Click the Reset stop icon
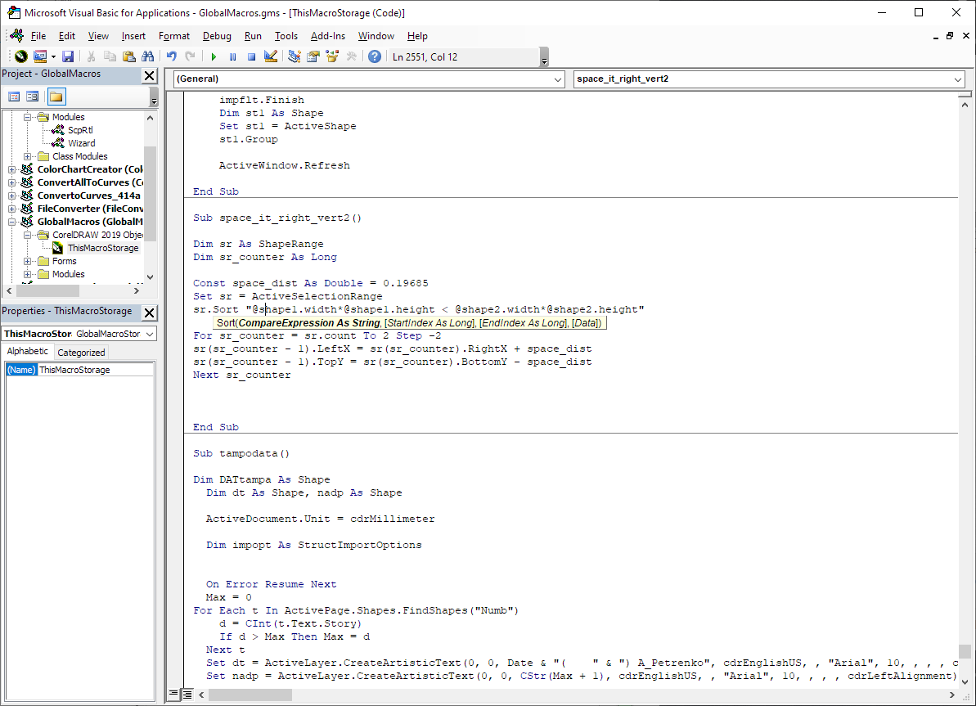The width and height of the screenshot is (976, 706). (x=251, y=56)
